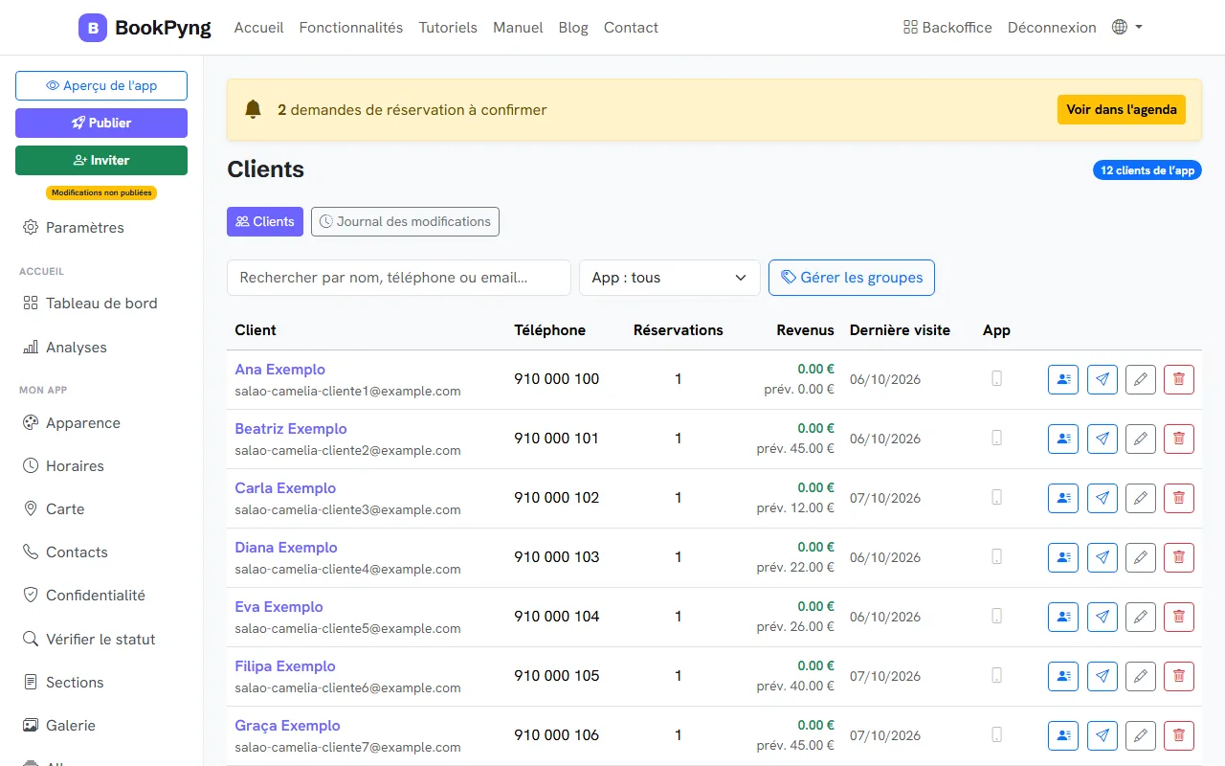Click Voir dans l'agenda in the banner
This screenshot has height=766, width=1225.
(x=1122, y=109)
